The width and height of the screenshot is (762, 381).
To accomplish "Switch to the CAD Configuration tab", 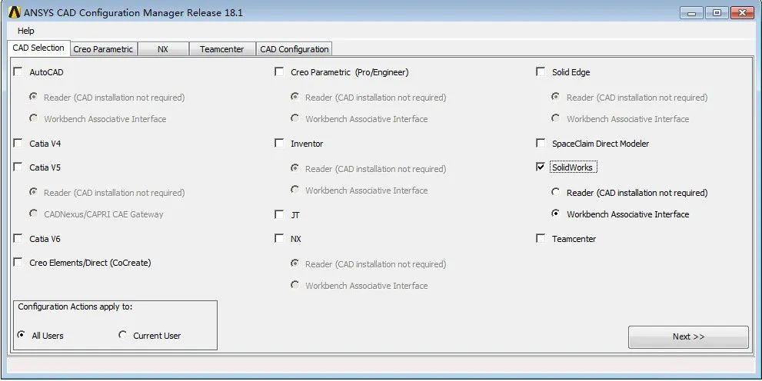I will click(294, 49).
